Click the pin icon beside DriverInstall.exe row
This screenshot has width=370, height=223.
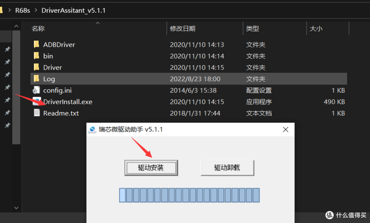click(x=7, y=100)
